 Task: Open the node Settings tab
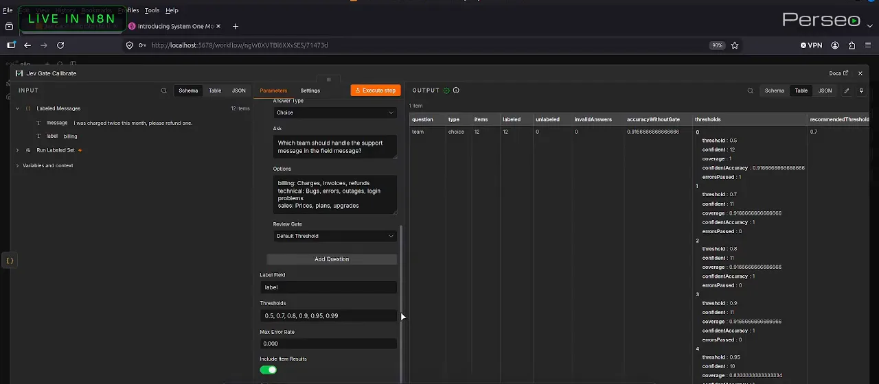click(310, 91)
